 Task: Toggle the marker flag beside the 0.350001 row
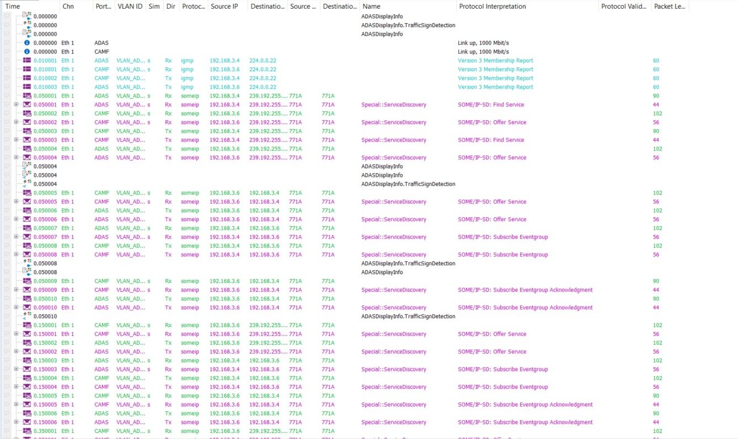point(7,431)
